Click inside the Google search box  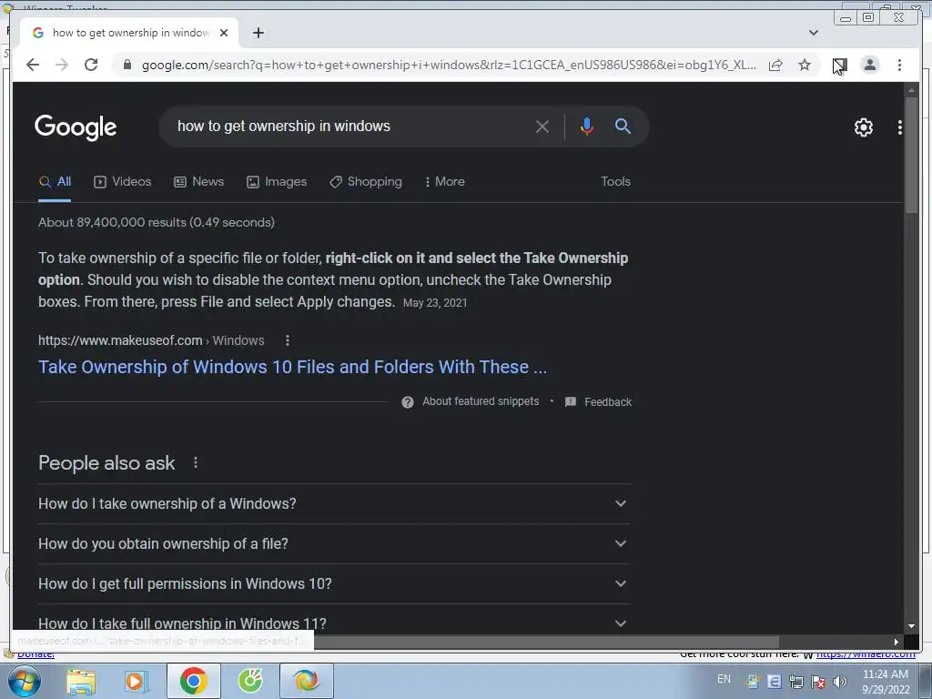(x=350, y=126)
